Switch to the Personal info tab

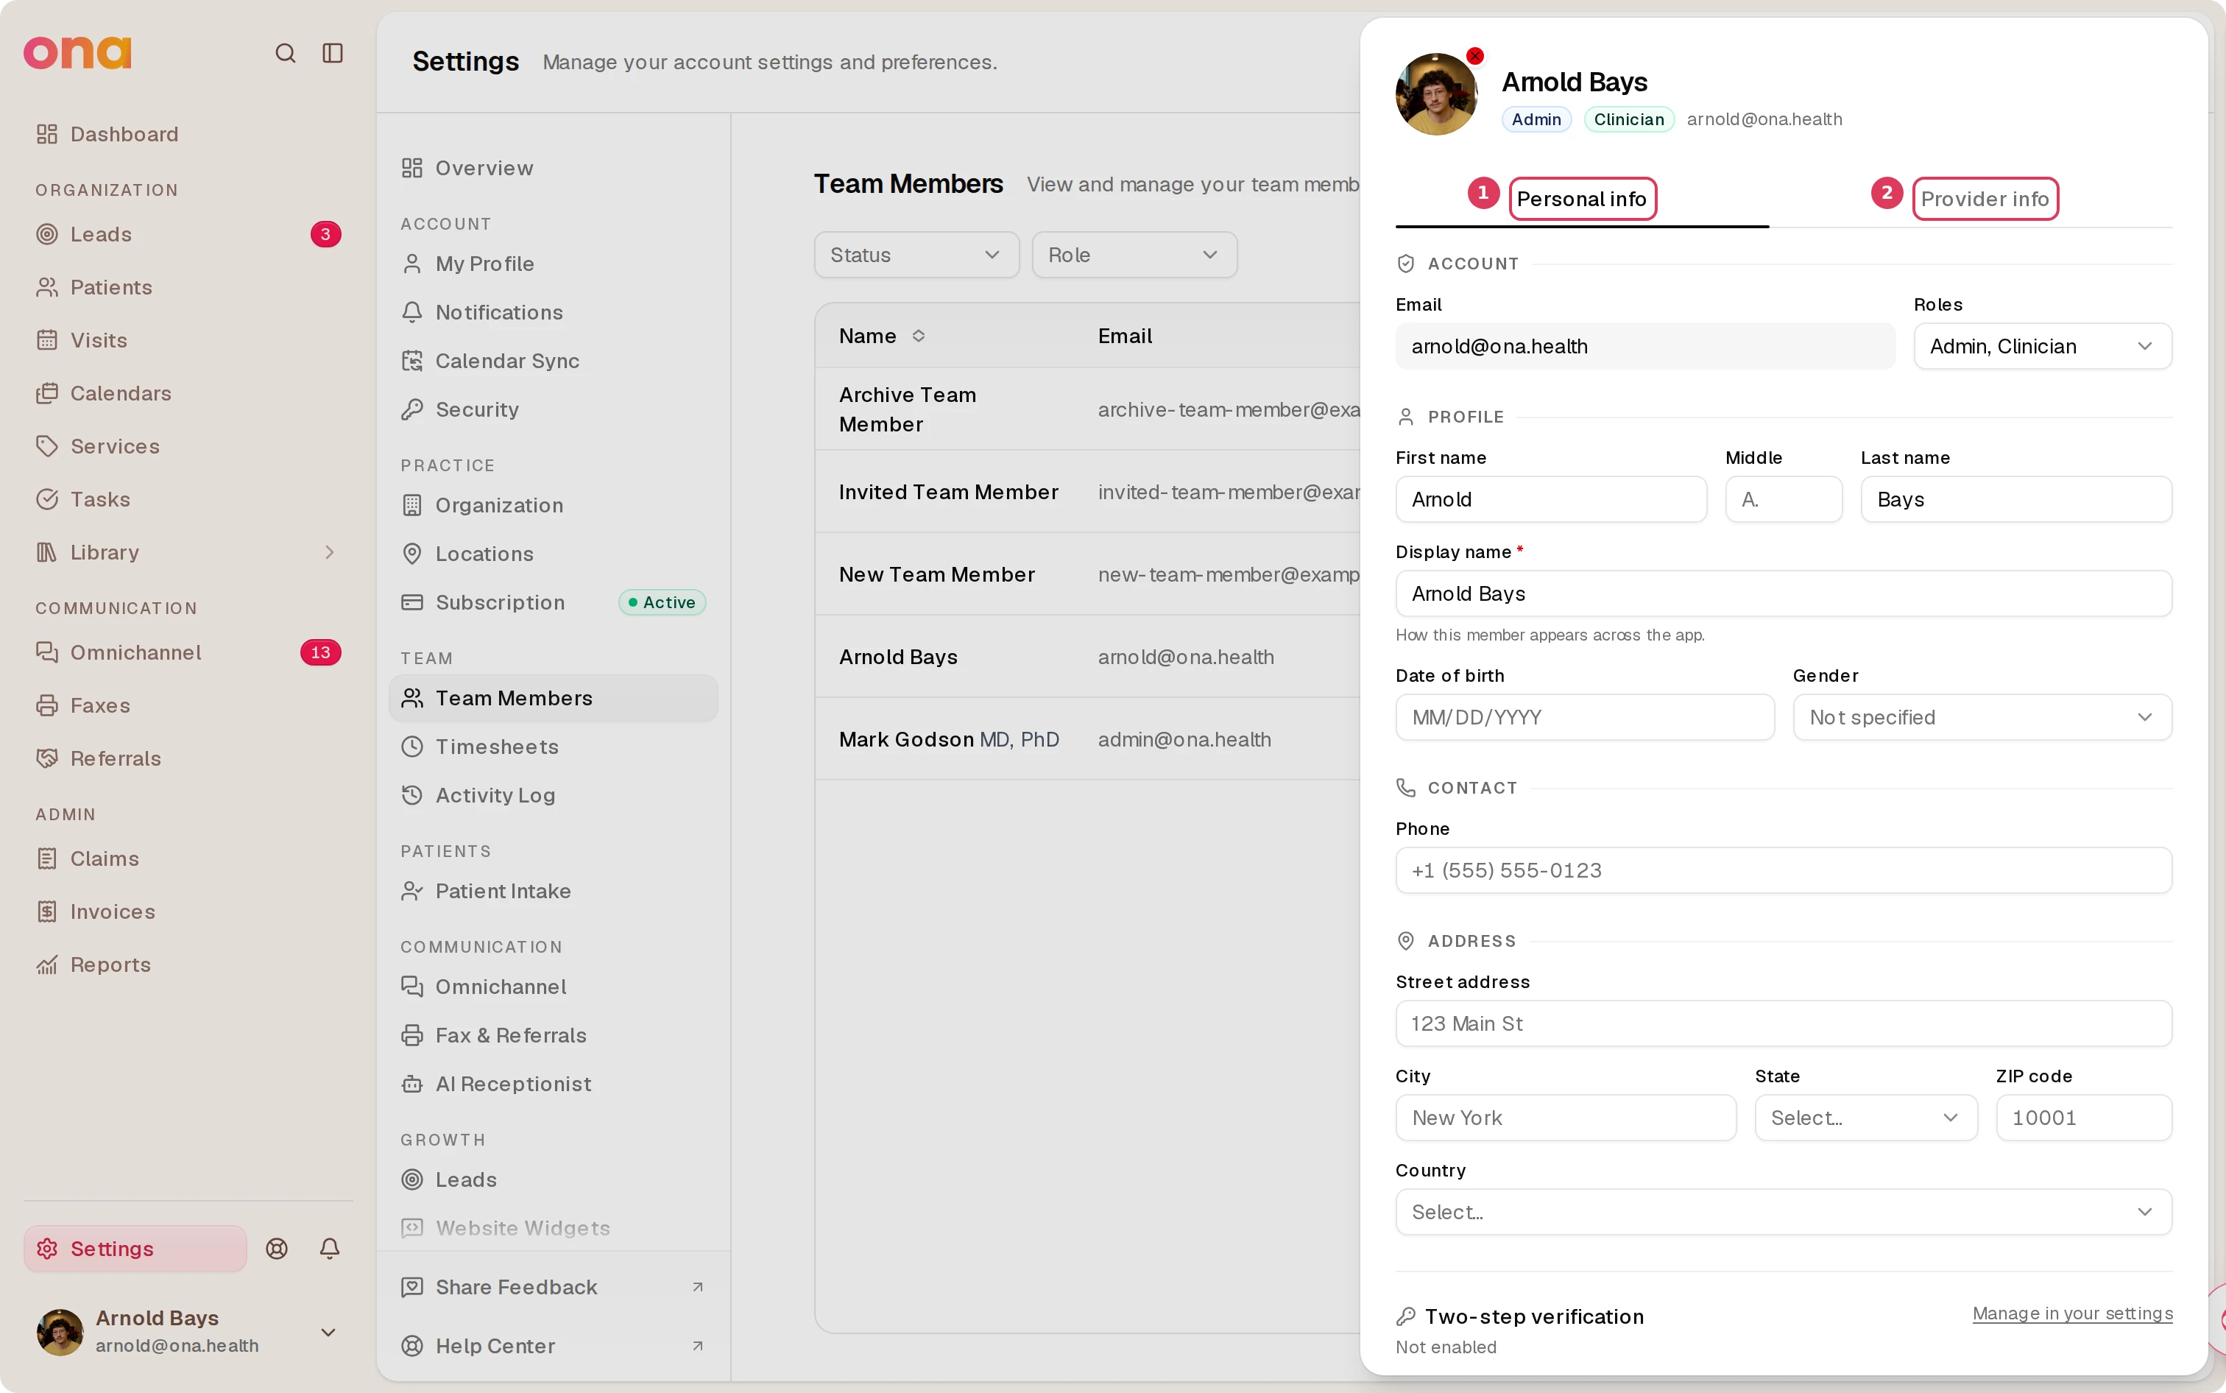point(1581,199)
